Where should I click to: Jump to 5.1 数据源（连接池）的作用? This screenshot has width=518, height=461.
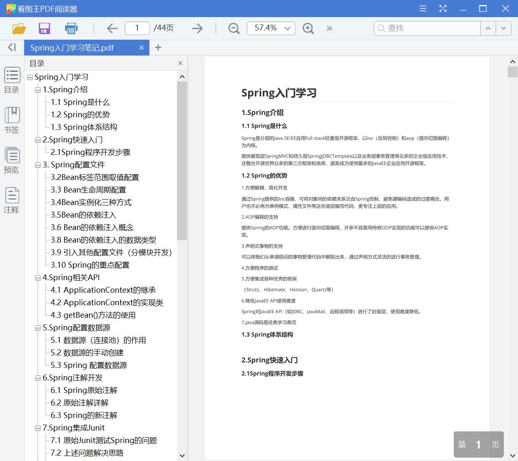[x=99, y=340]
